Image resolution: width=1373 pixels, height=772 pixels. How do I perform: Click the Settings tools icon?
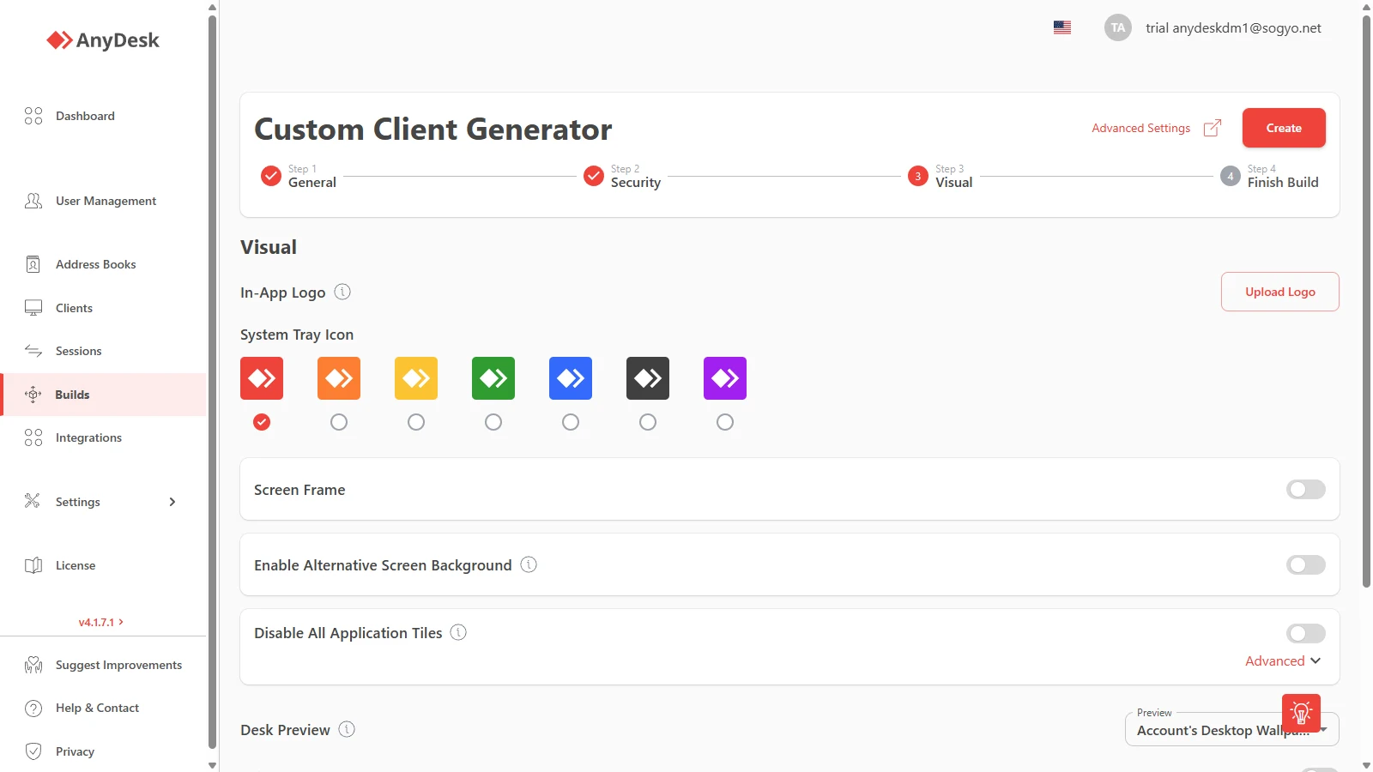point(33,501)
